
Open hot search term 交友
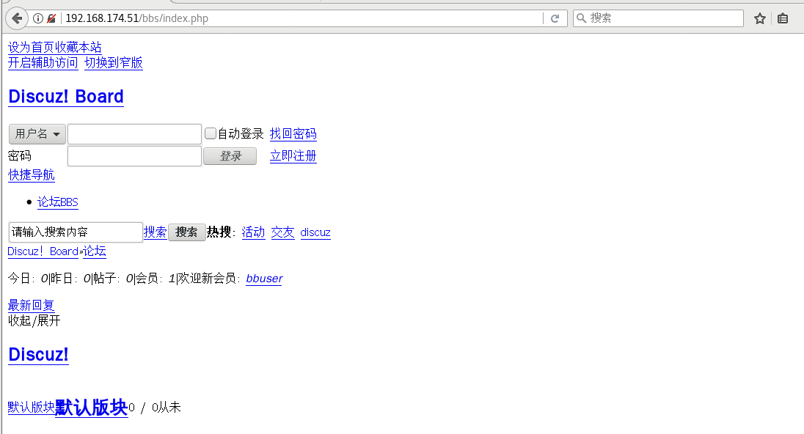coord(282,232)
